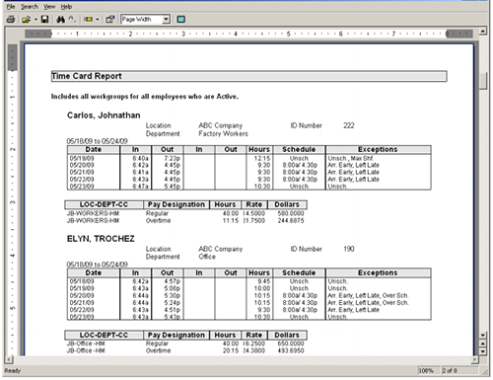This screenshot has width=493, height=380.
Task: Click the teal window icon in toolbar
Action: [x=180, y=20]
